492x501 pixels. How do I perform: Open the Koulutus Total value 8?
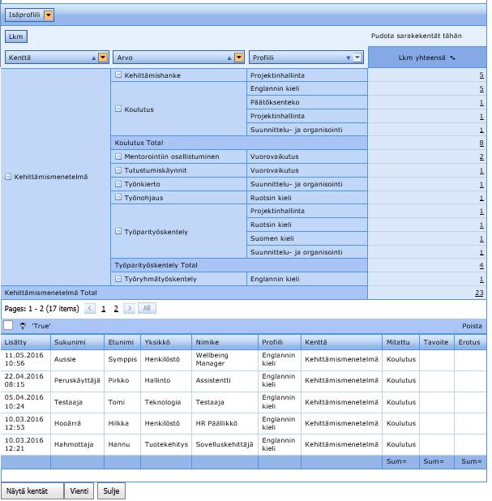481,143
